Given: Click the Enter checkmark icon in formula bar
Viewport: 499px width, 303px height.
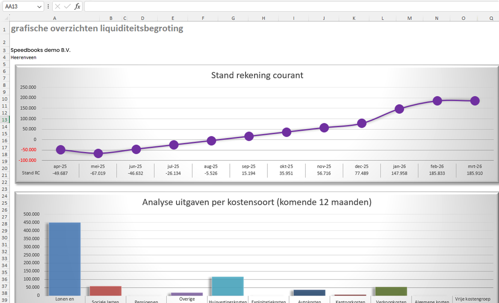Looking at the screenshot, I should click(x=67, y=6).
